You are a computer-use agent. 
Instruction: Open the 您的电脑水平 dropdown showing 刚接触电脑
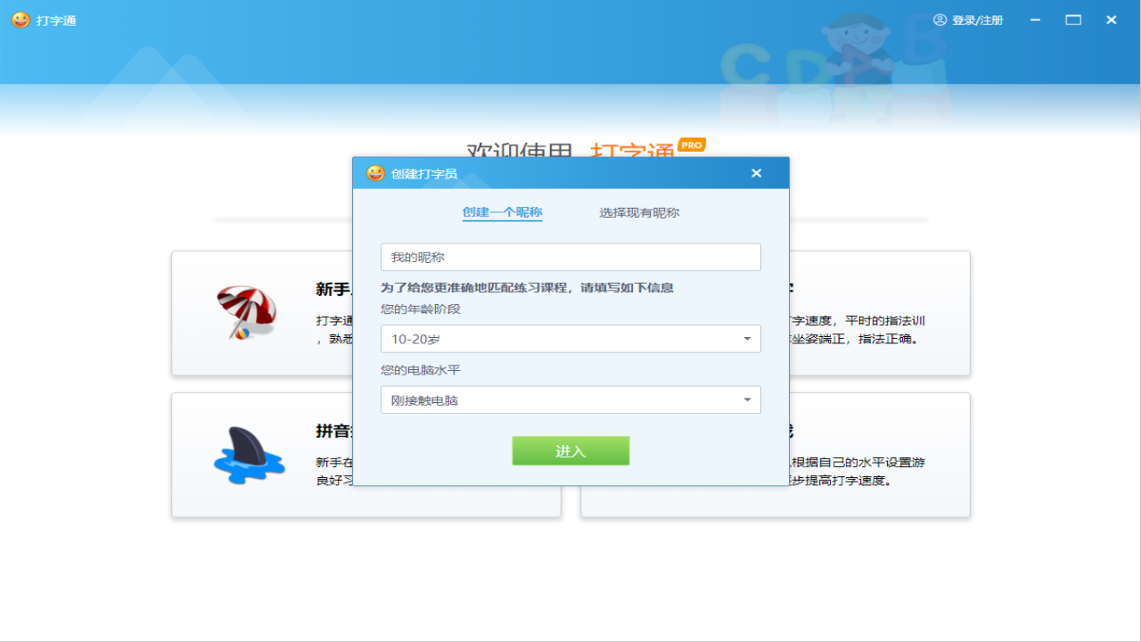(570, 399)
